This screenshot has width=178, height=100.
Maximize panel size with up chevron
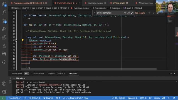point(170,73)
